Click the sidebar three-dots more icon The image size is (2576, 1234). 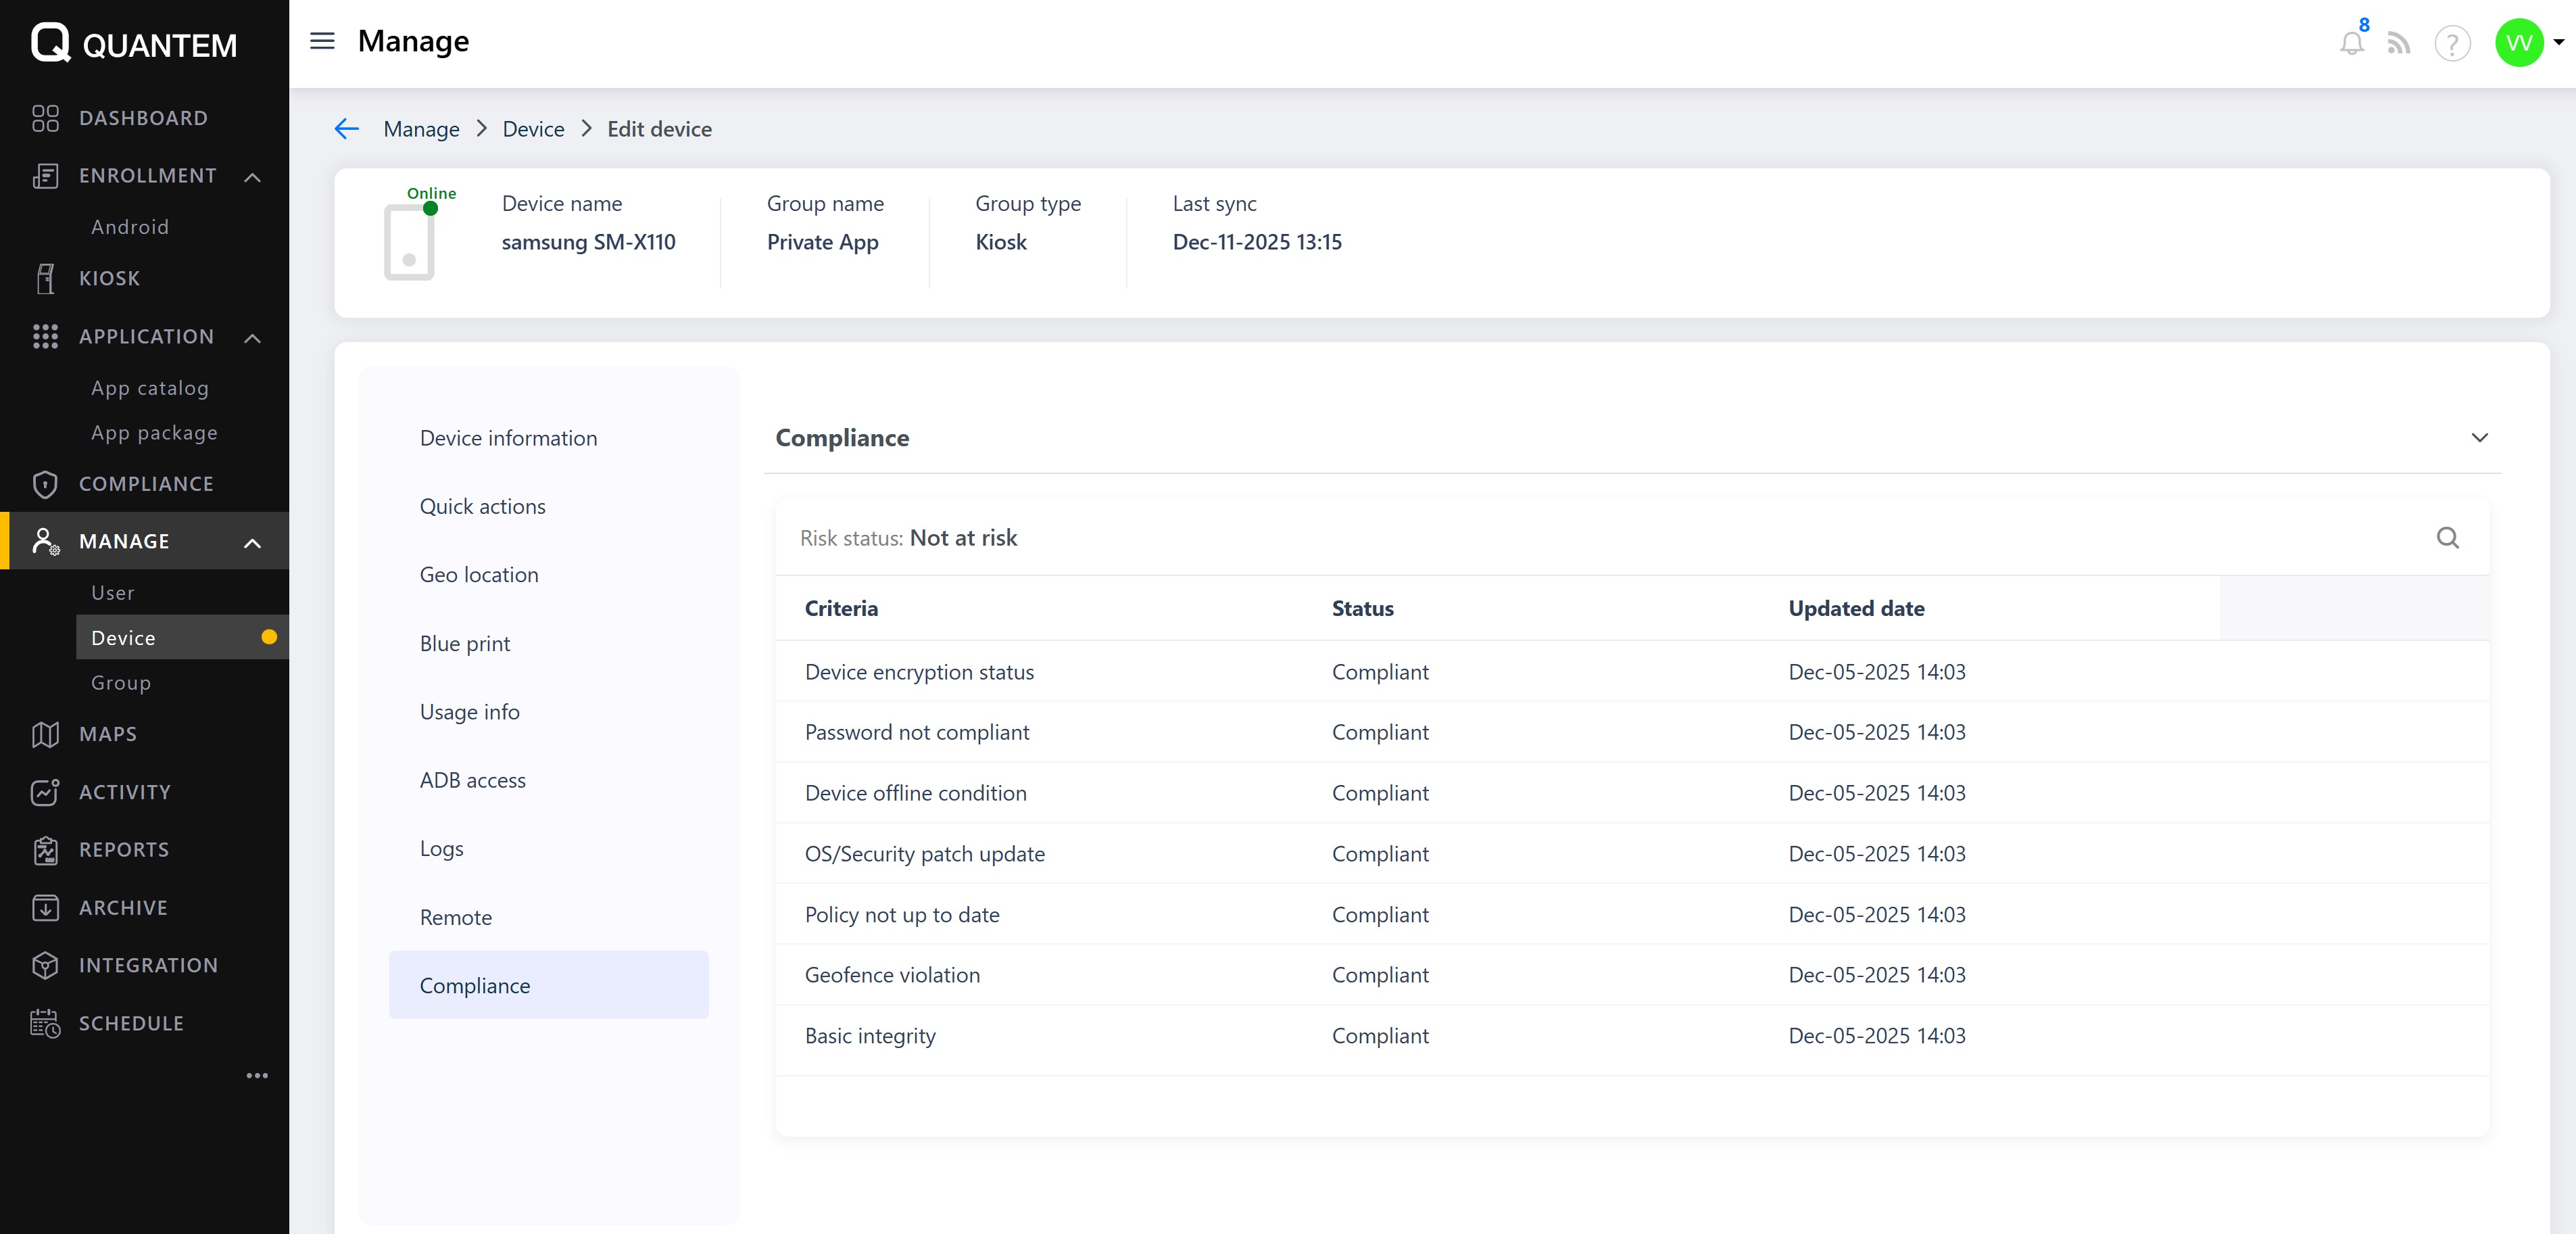(x=257, y=1075)
